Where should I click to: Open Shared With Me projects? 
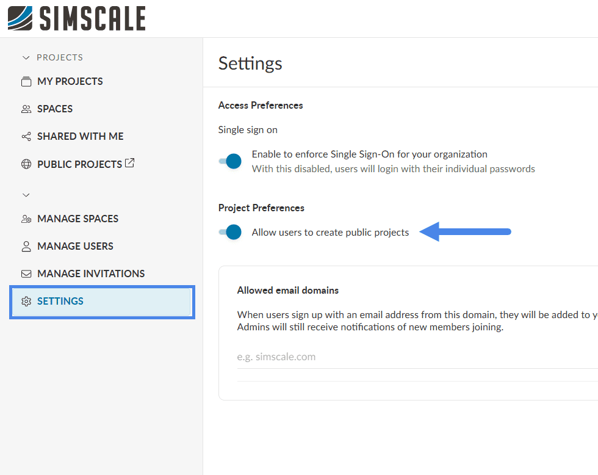80,136
